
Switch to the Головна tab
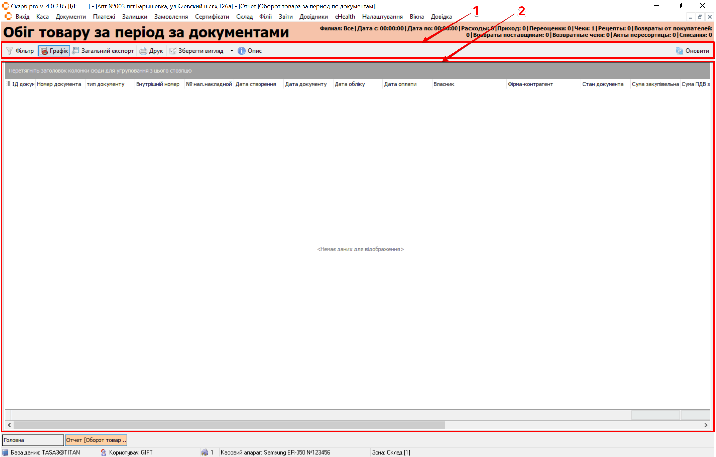(x=32, y=440)
